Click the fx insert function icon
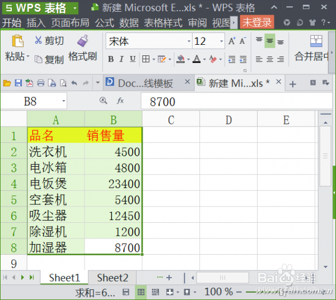The image size is (336, 300). coord(120,100)
